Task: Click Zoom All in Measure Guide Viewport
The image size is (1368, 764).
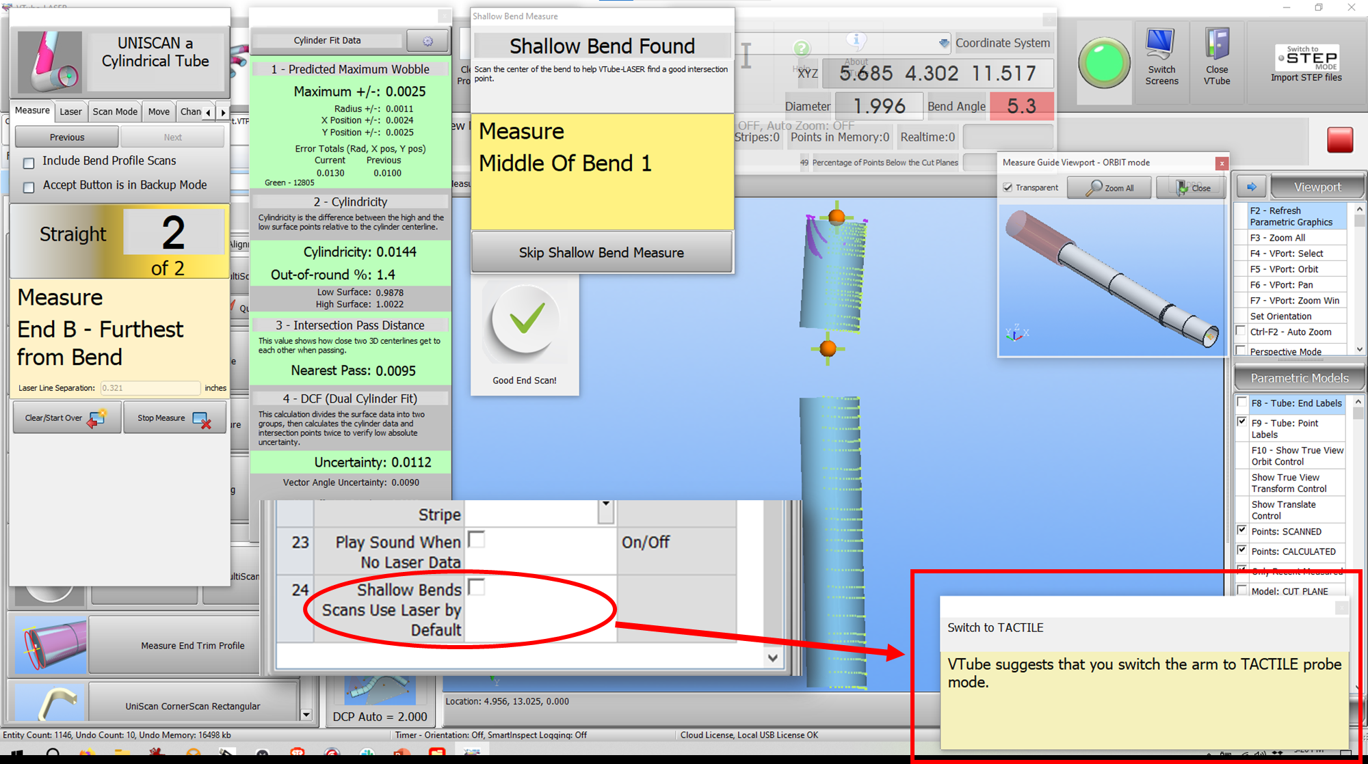Action: click(1109, 188)
